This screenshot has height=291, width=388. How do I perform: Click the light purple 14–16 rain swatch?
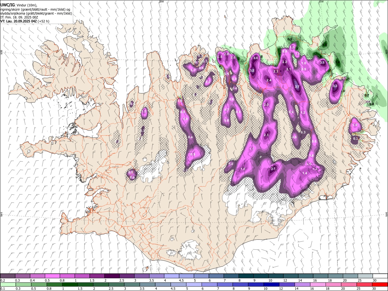302,284
